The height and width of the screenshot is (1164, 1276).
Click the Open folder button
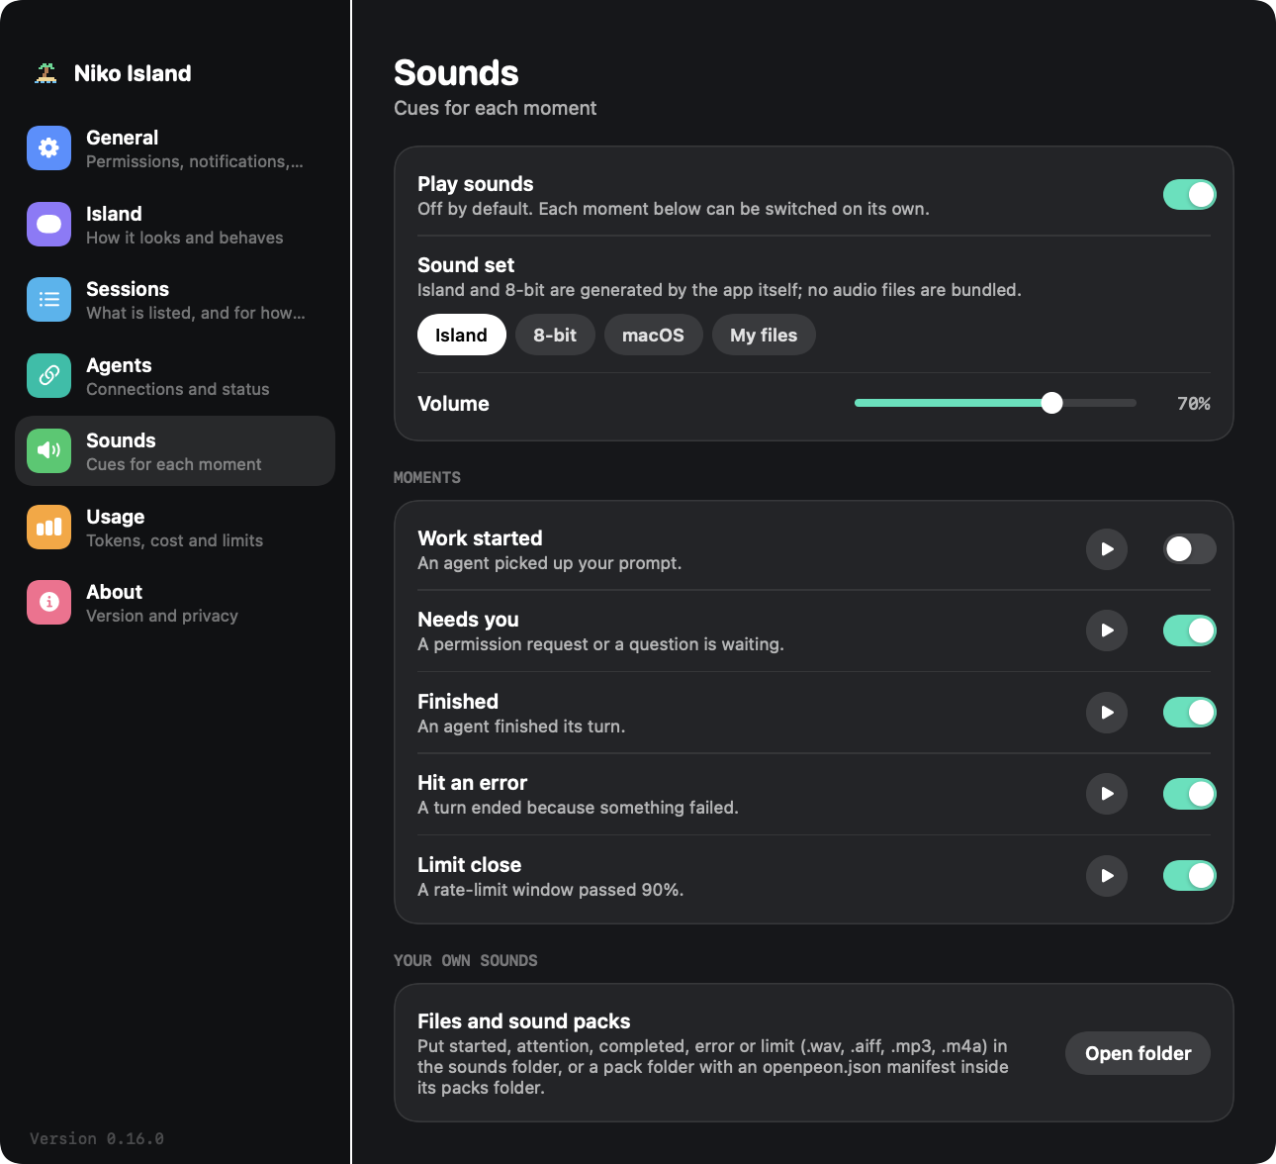pos(1138,1053)
